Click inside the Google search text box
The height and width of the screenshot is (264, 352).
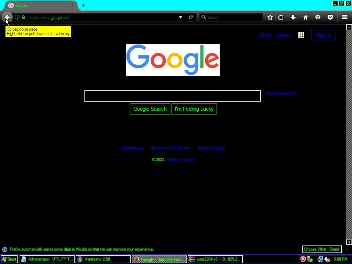point(173,96)
